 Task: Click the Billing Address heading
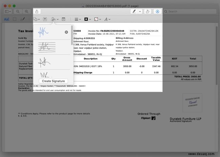coord(124,38)
